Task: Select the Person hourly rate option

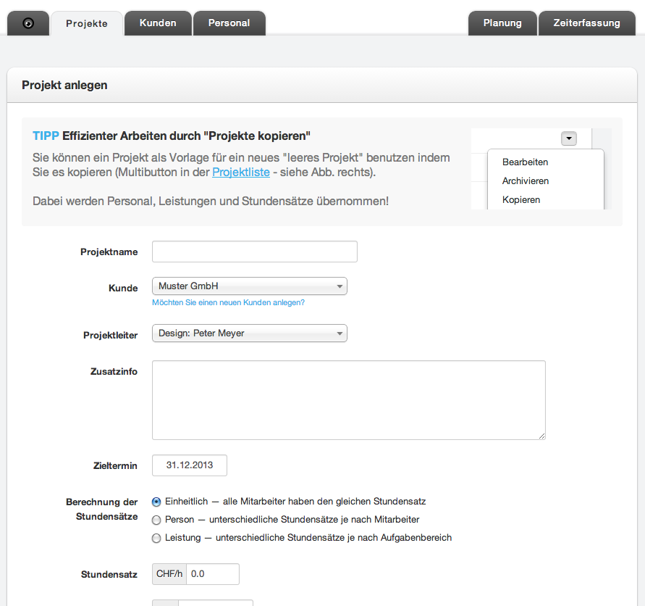Action: coord(156,520)
